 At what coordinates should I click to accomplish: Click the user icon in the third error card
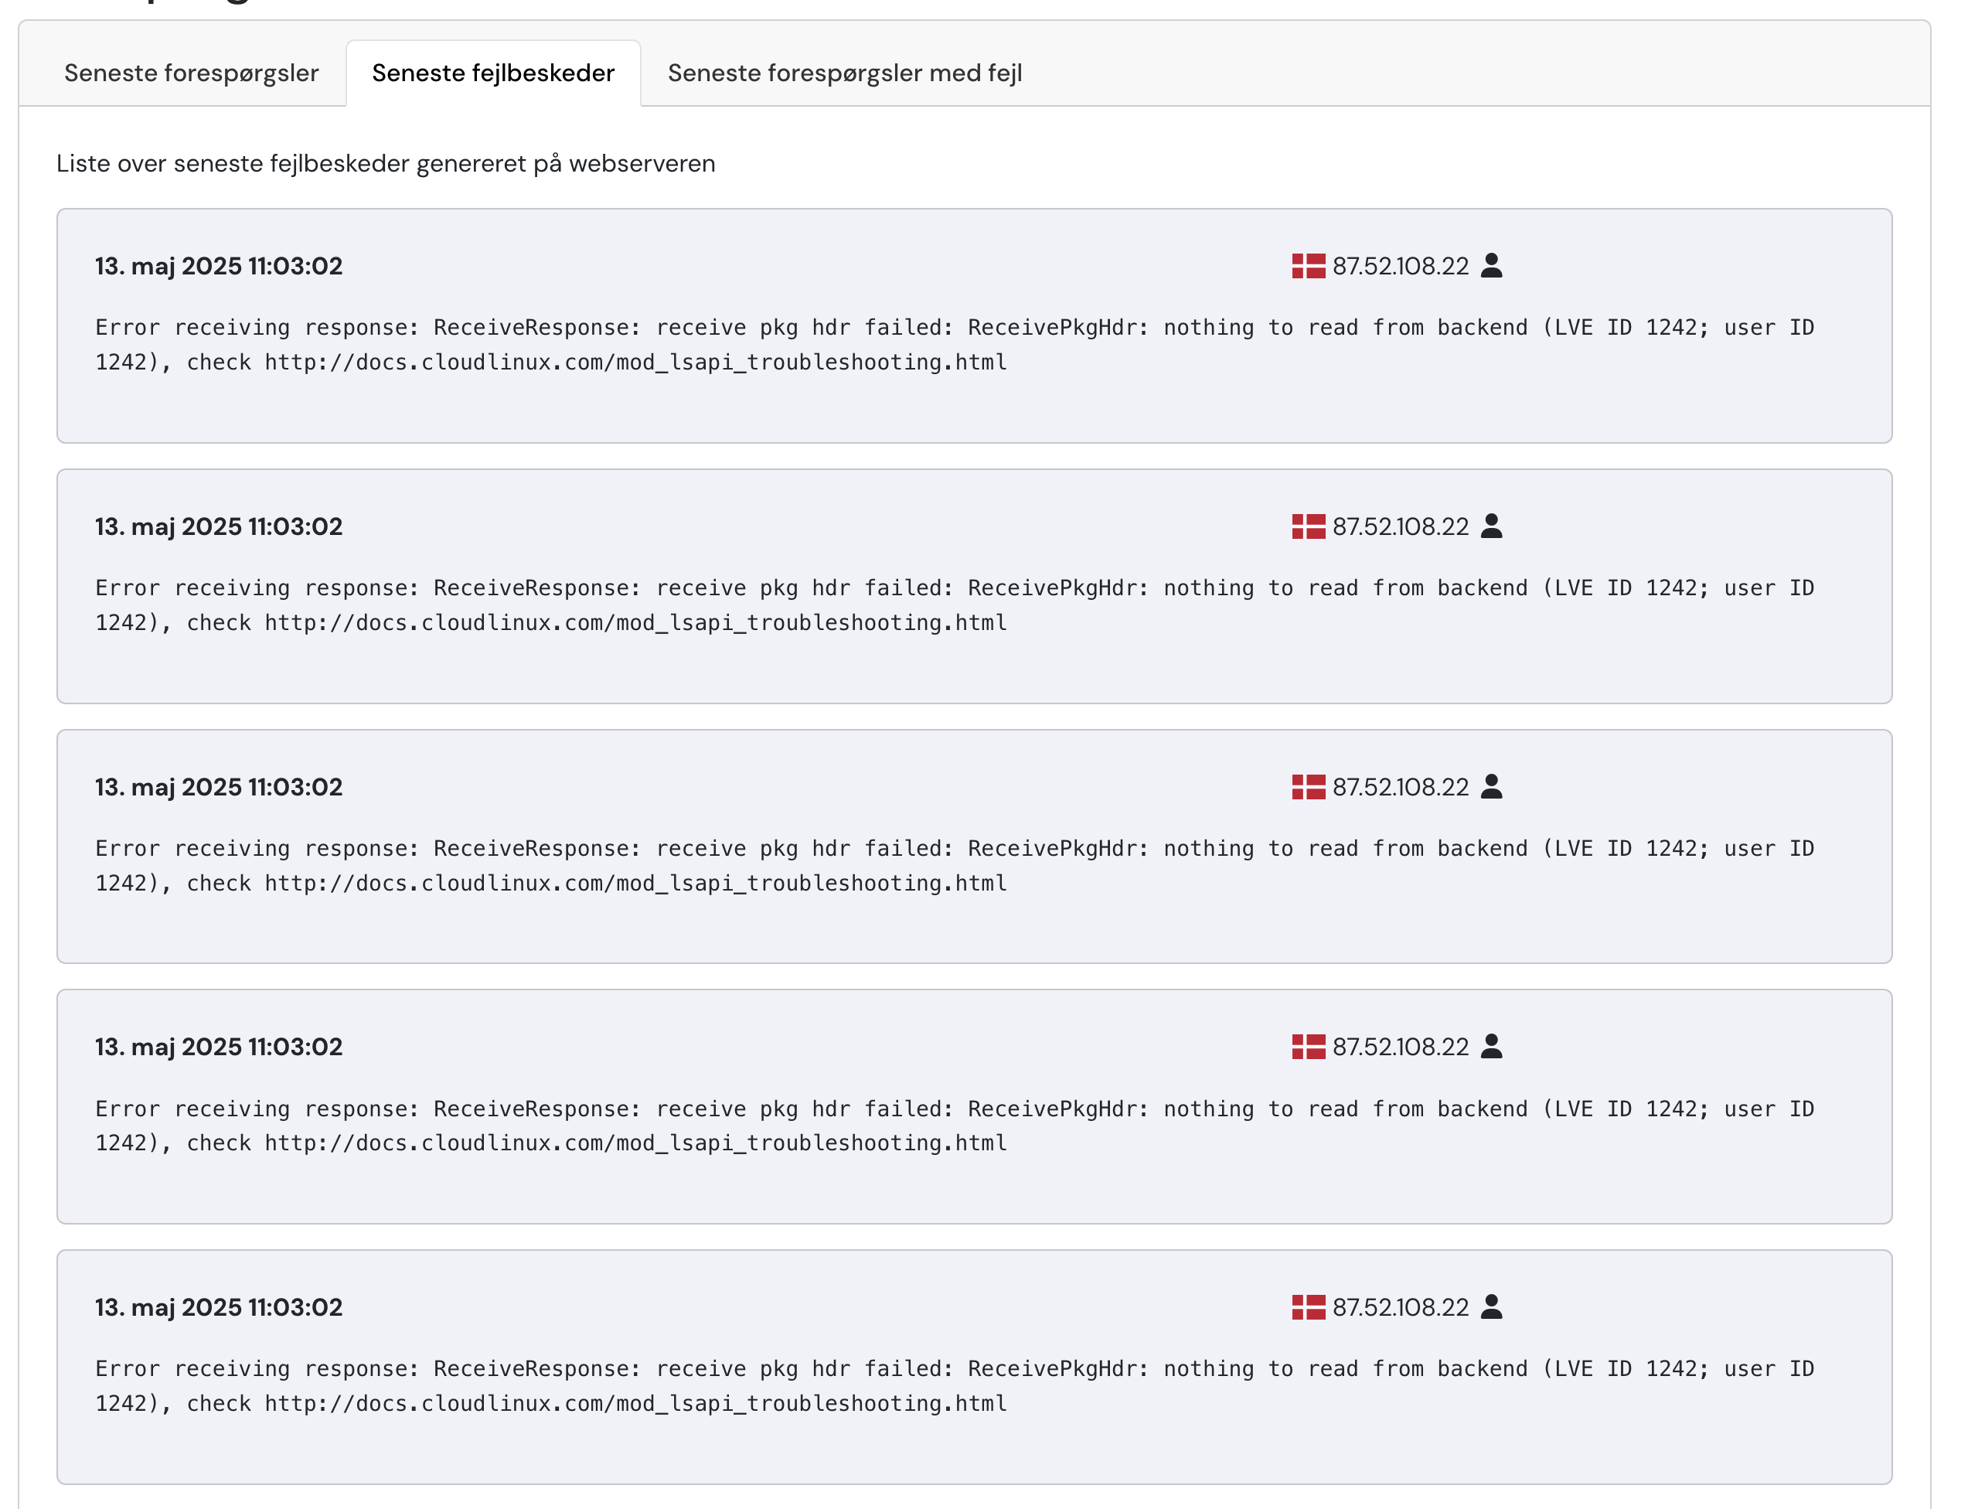pos(1491,787)
